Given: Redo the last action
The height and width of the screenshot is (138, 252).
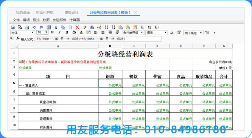Looking at the screenshot, I should coord(41,28).
